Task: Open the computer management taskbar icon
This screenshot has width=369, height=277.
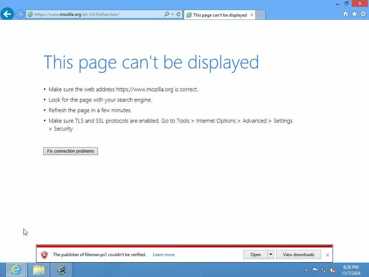Action: click(61, 270)
